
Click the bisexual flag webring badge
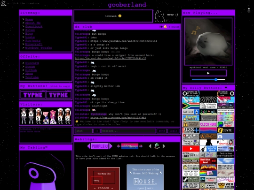(130, 146)
